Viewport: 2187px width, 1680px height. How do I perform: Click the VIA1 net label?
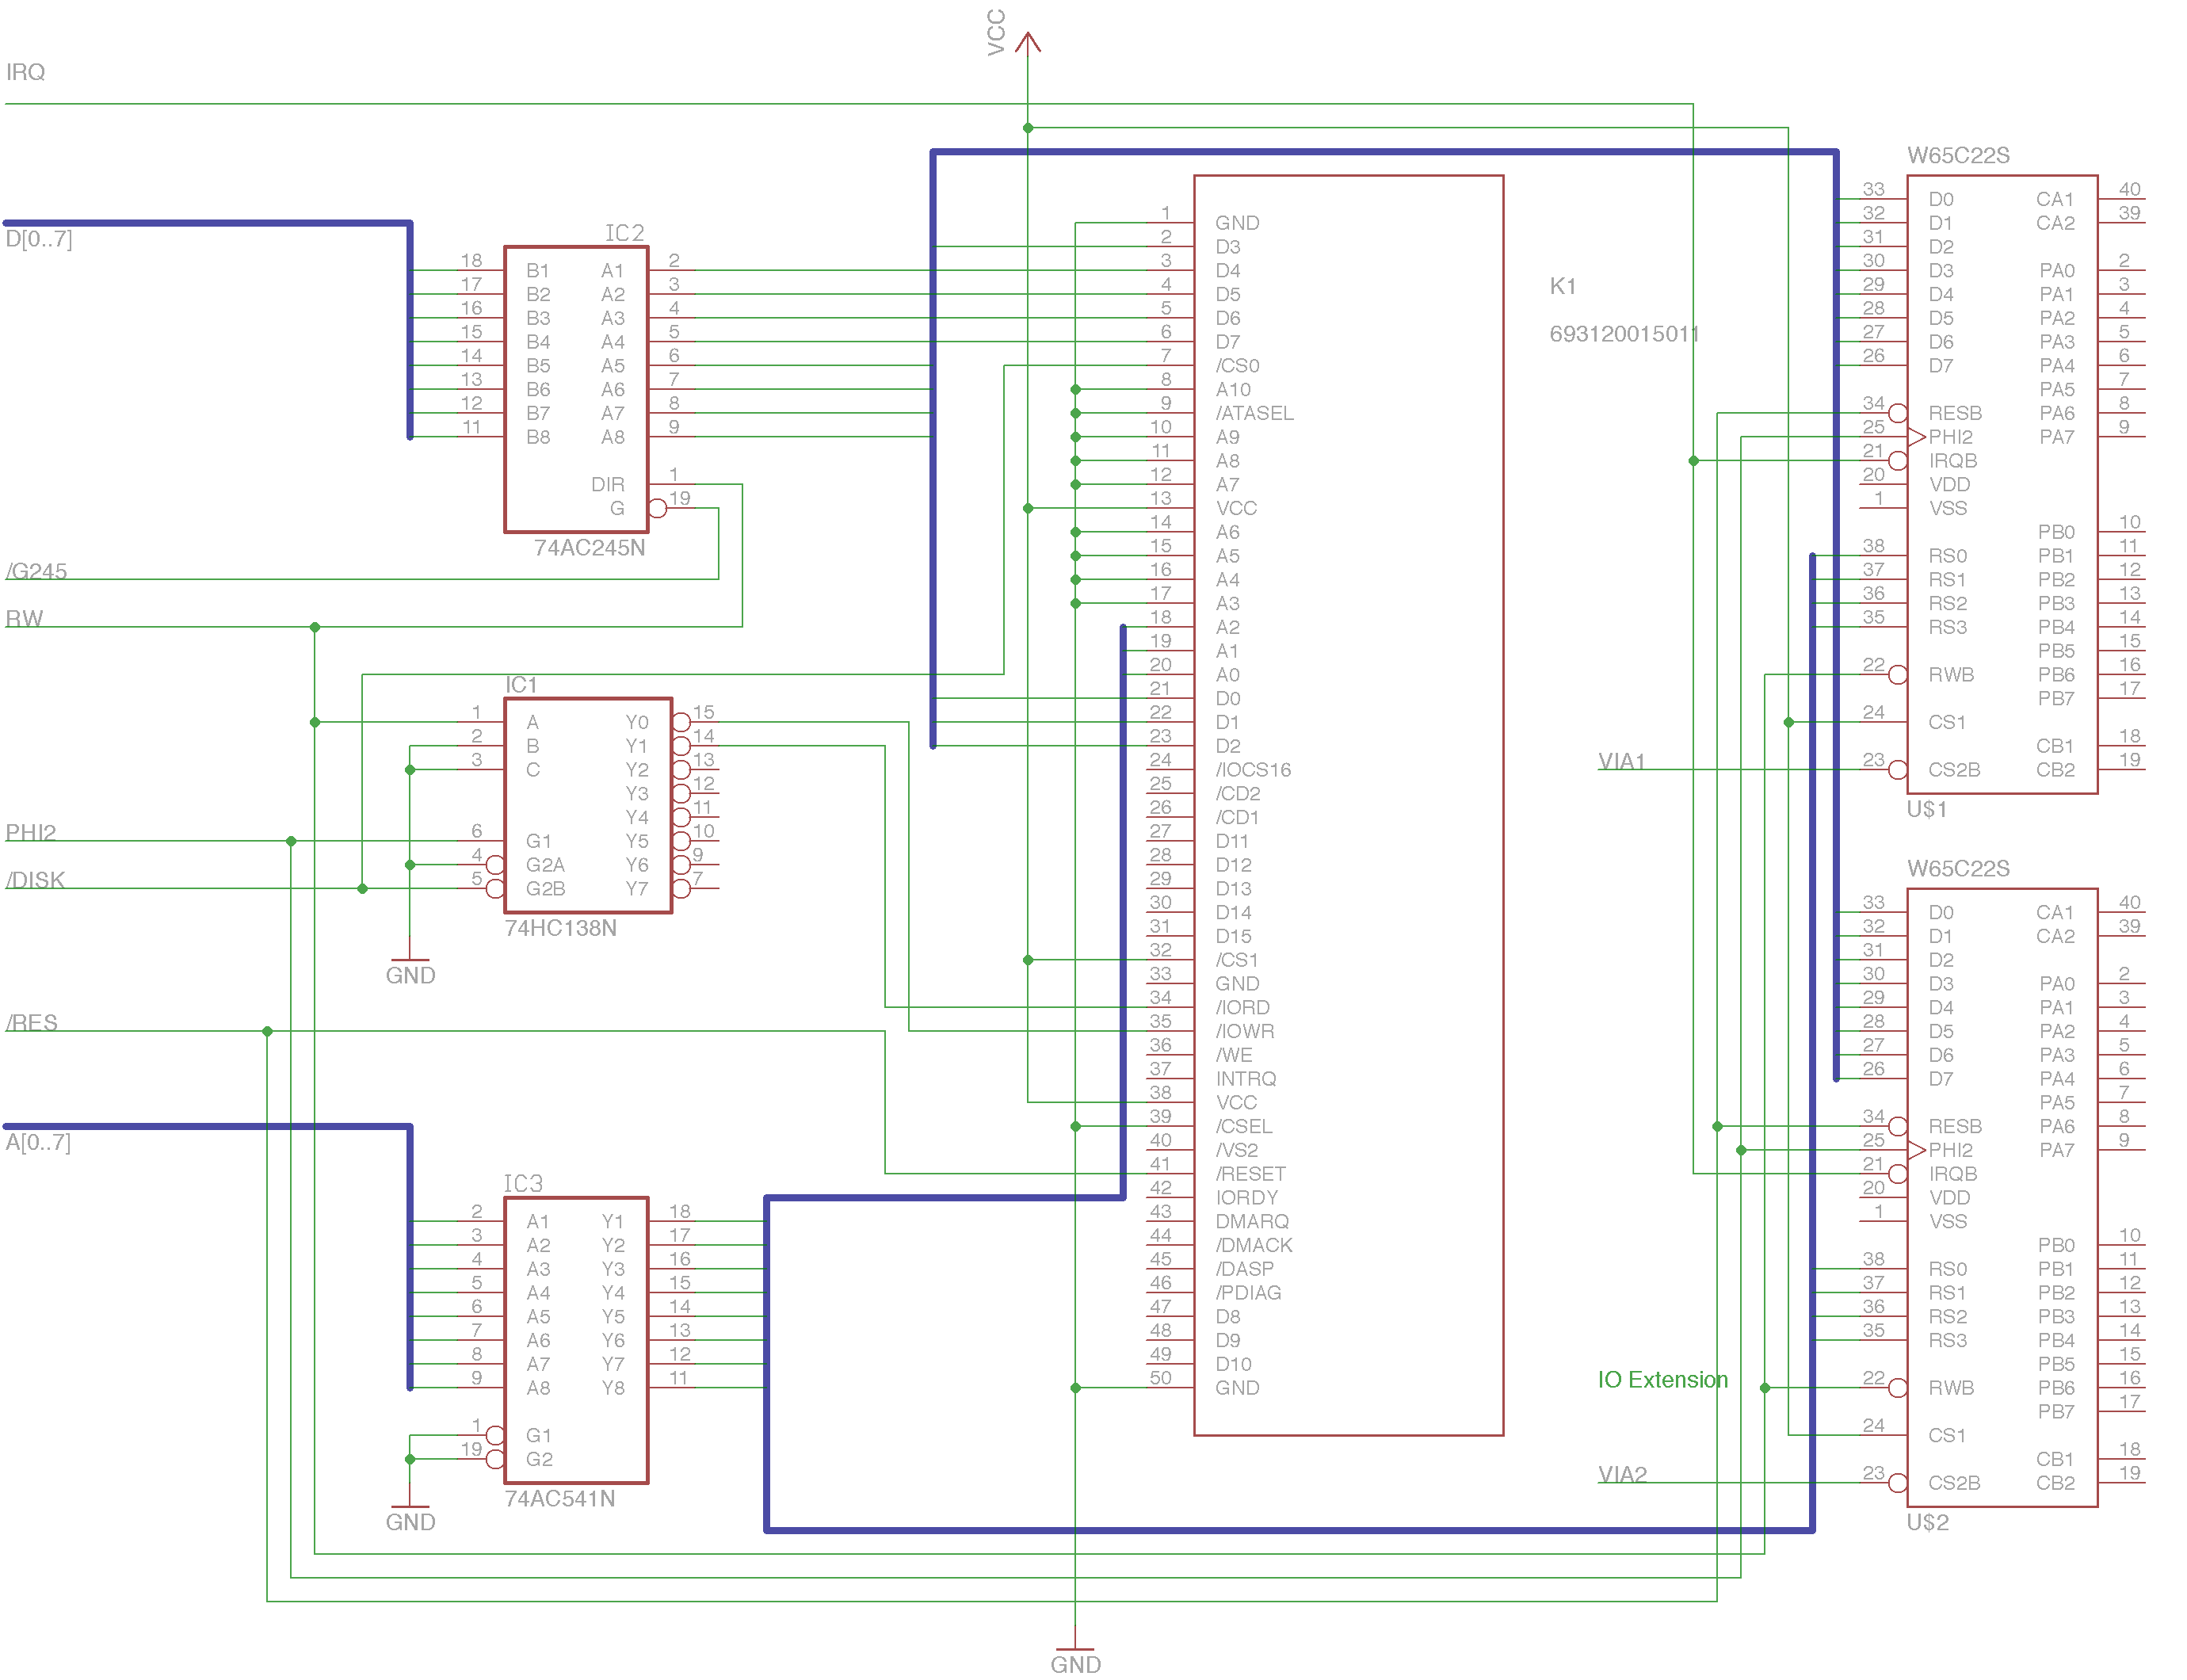click(x=1621, y=761)
